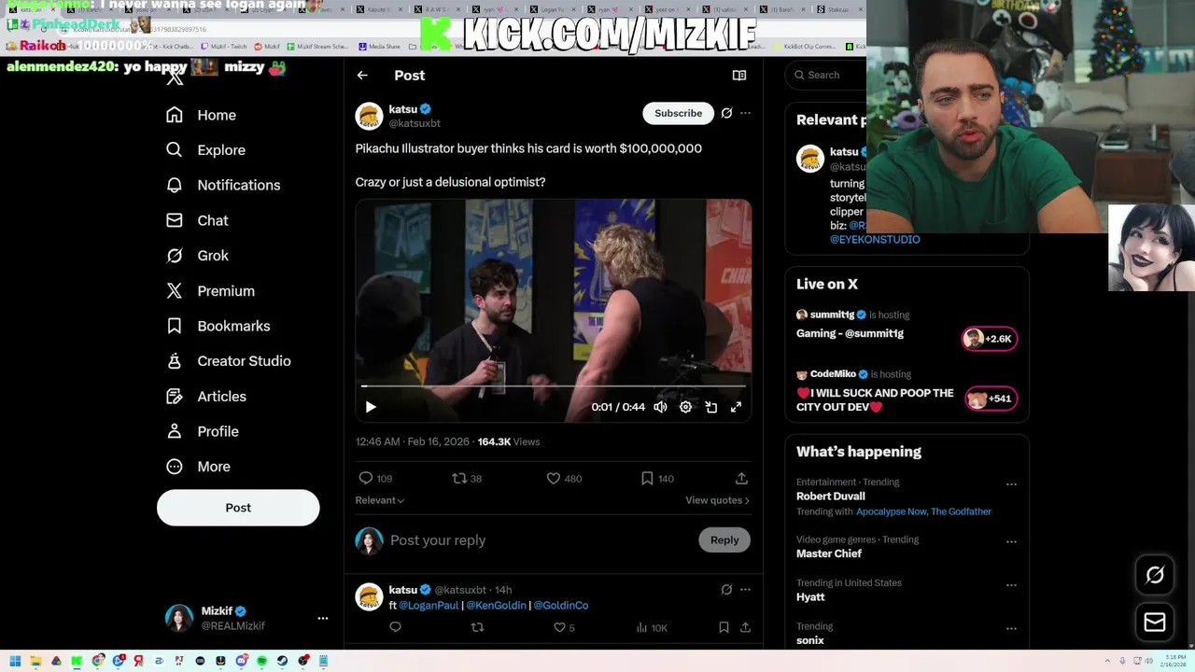
Task: Open Apocalypse Now trending link
Action: [891, 511]
